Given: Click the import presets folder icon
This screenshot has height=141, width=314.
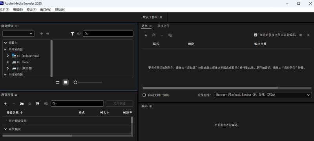Looking at the screenshot, I should point(38,104).
